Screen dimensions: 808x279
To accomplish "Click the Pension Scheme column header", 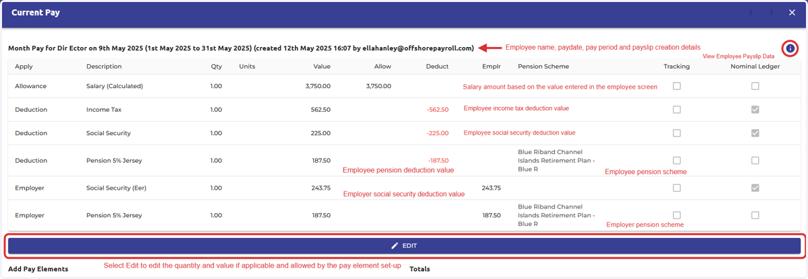I will pos(543,67).
